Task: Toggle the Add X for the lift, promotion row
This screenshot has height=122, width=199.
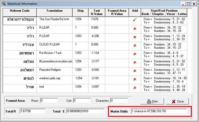Action: (x=135, y=63)
